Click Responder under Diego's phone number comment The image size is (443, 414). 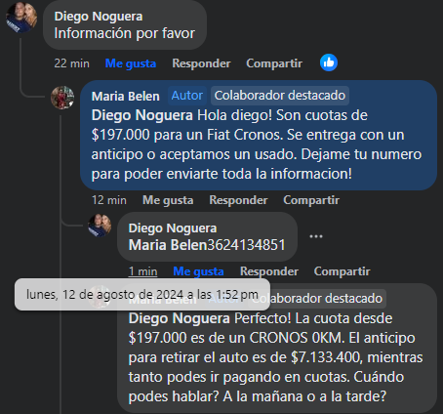[x=269, y=271]
